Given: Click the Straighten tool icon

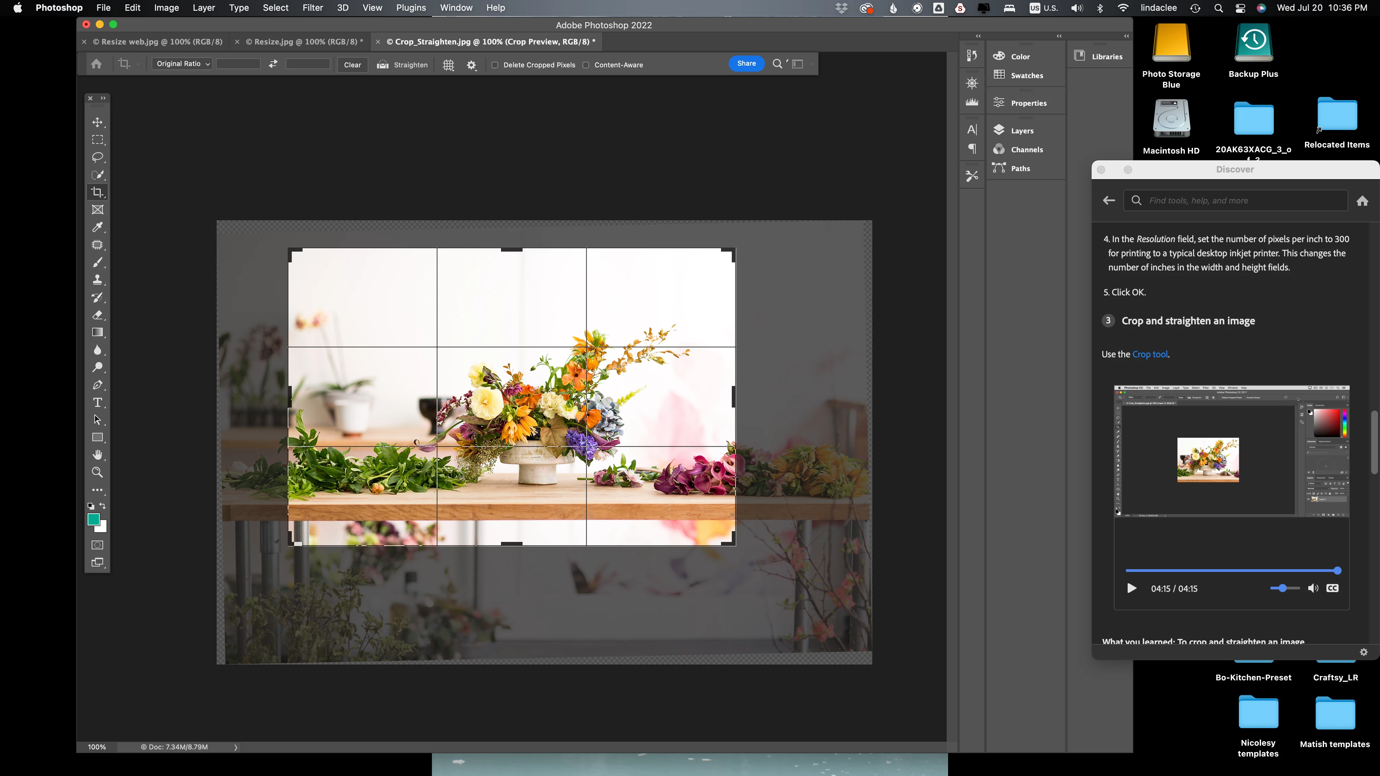Looking at the screenshot, I should point(382,65).
